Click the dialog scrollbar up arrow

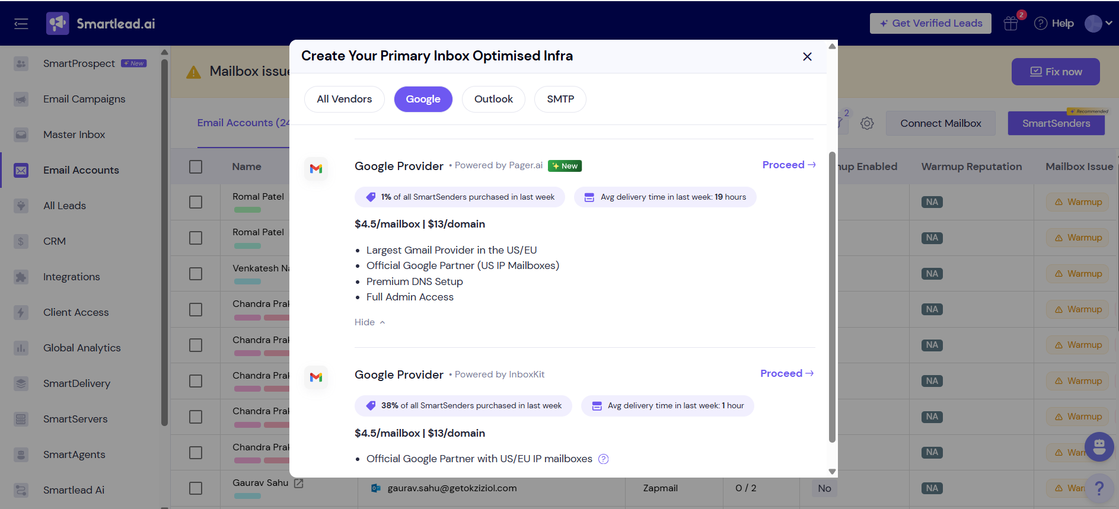(x=832, y=46)
